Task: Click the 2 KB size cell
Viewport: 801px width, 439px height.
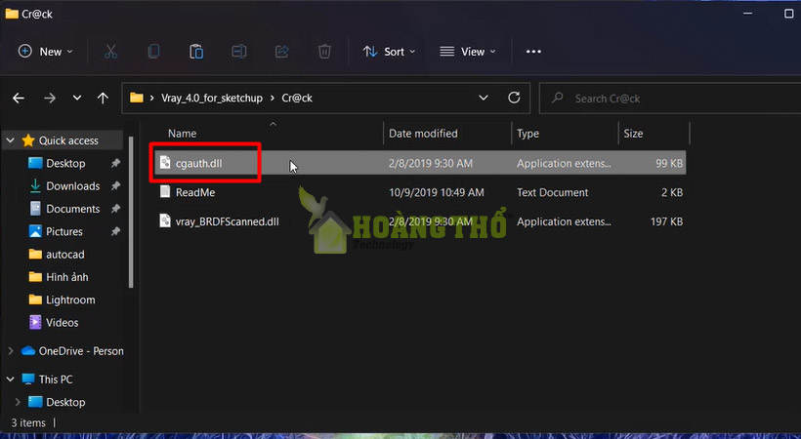Action: pyautogui.click(x=672, y=192)
